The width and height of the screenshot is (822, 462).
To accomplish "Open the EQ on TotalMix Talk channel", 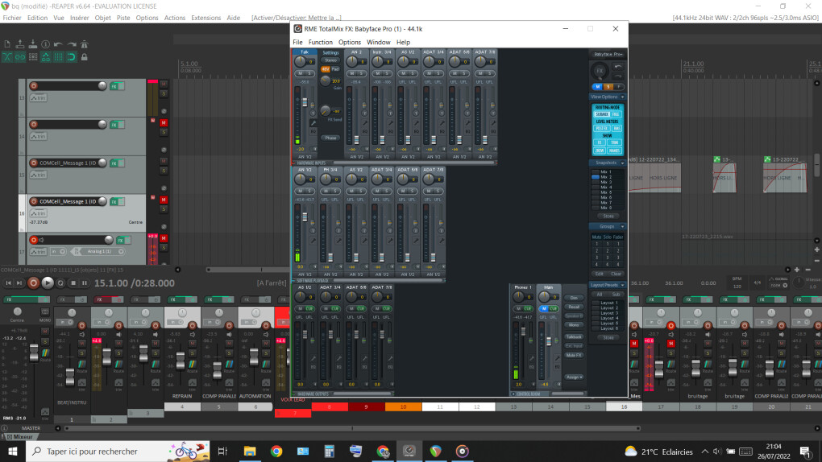I will (x=313, y=131).
